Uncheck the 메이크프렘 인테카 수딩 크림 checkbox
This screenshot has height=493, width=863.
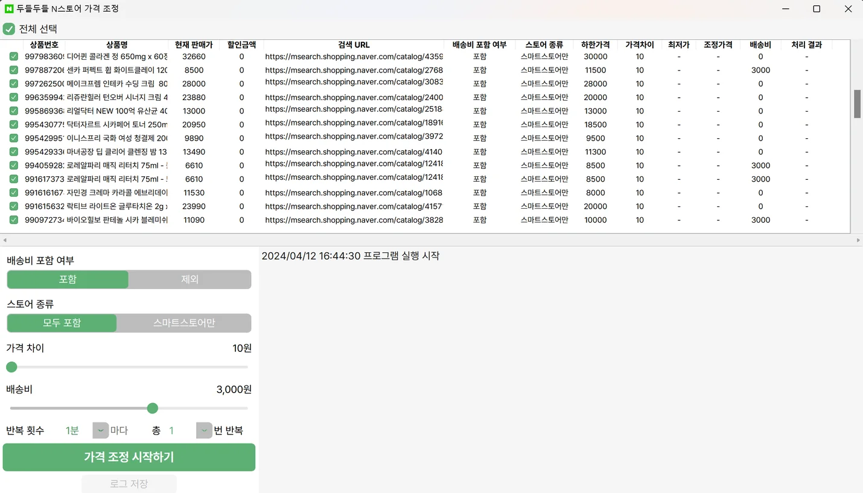[14, 83]
